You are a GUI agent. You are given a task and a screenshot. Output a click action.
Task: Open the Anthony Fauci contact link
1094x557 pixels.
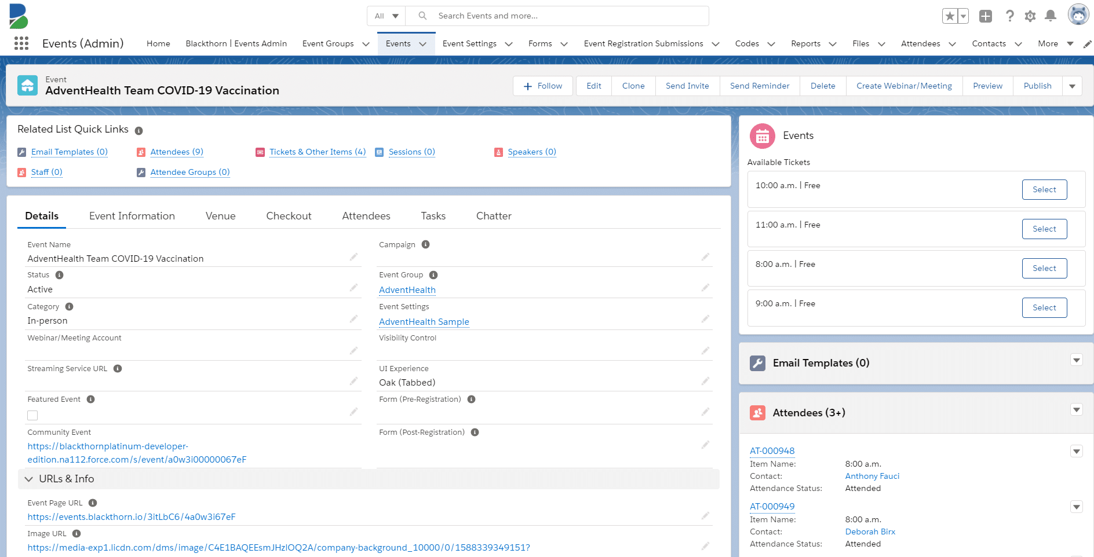[x=872, y=476]
